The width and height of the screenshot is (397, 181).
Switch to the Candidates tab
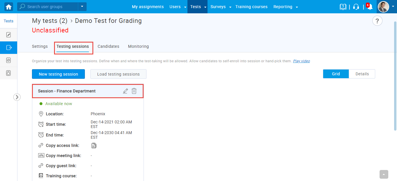[x=108, y=46]
